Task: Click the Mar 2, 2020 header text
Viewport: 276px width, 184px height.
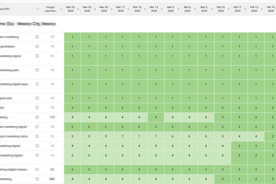Action: click(204, 9)
